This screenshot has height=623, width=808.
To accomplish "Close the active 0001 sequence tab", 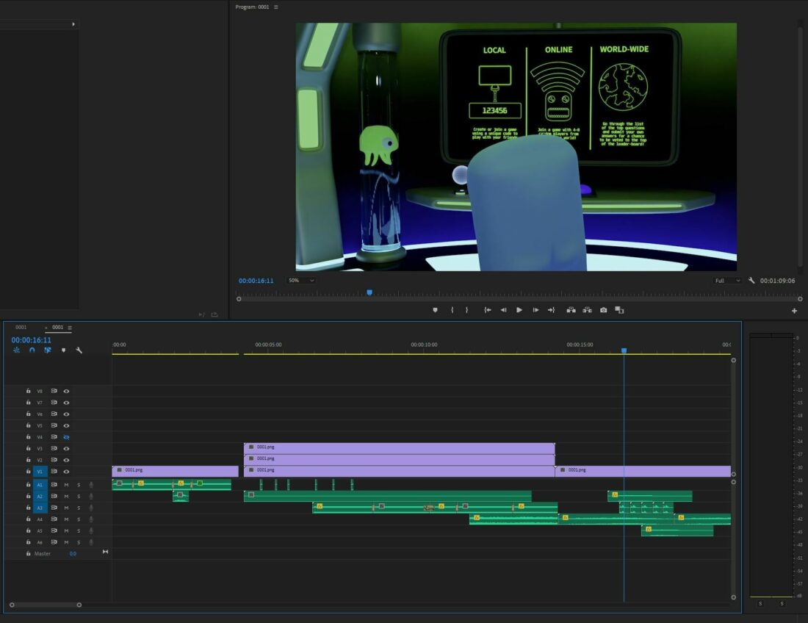I will tap(46, 328).
